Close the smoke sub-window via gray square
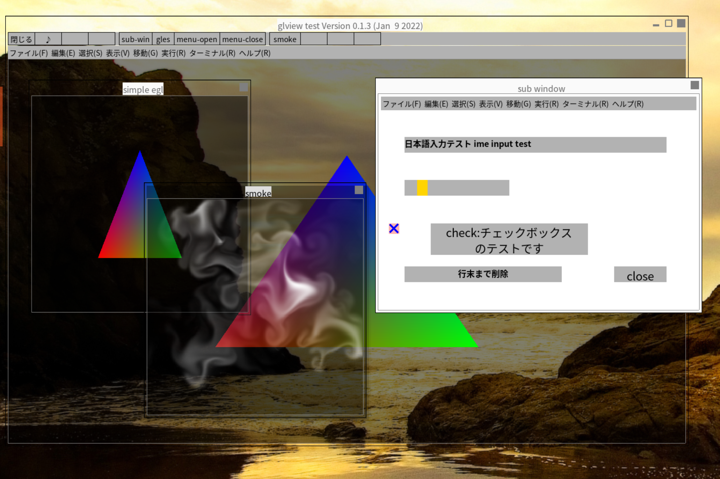The width and height of the screenshot is (720, 479). (359, 190)
